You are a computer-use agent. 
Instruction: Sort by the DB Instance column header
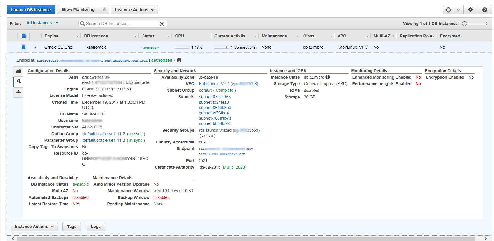point(110,36)
